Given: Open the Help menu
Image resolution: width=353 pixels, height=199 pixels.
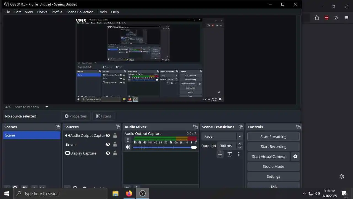Looking at the screenshot, I should (115, 12).
